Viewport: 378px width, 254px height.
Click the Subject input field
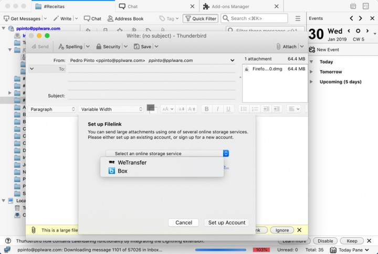pos(152,96)
